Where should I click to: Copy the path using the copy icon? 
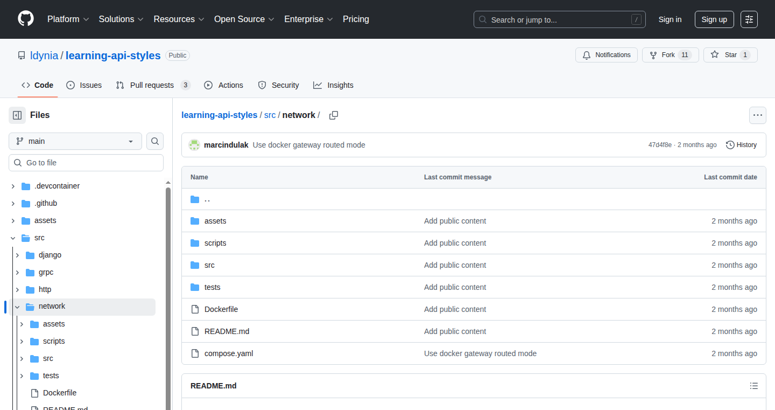[334, 115]
